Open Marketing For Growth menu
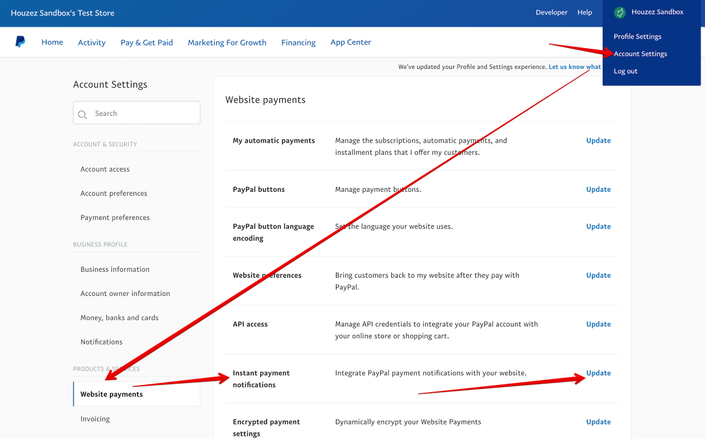 pyautogui.click(x=227, y=42)
